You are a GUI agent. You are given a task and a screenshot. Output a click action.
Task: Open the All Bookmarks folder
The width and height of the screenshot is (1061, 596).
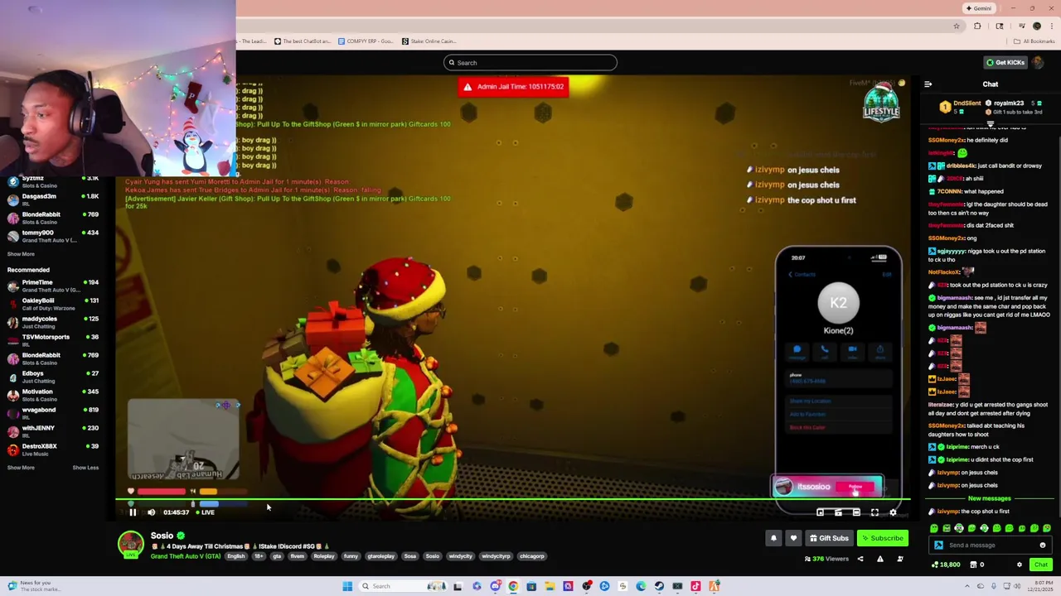[x=1034, y=41]
